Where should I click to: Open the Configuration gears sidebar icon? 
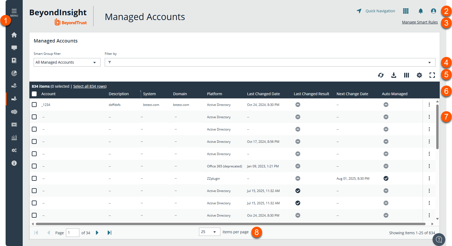[14, 150]
